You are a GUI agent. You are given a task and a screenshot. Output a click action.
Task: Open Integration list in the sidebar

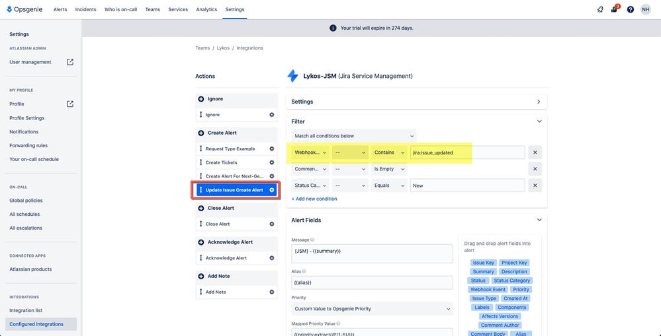pos(26,310)
